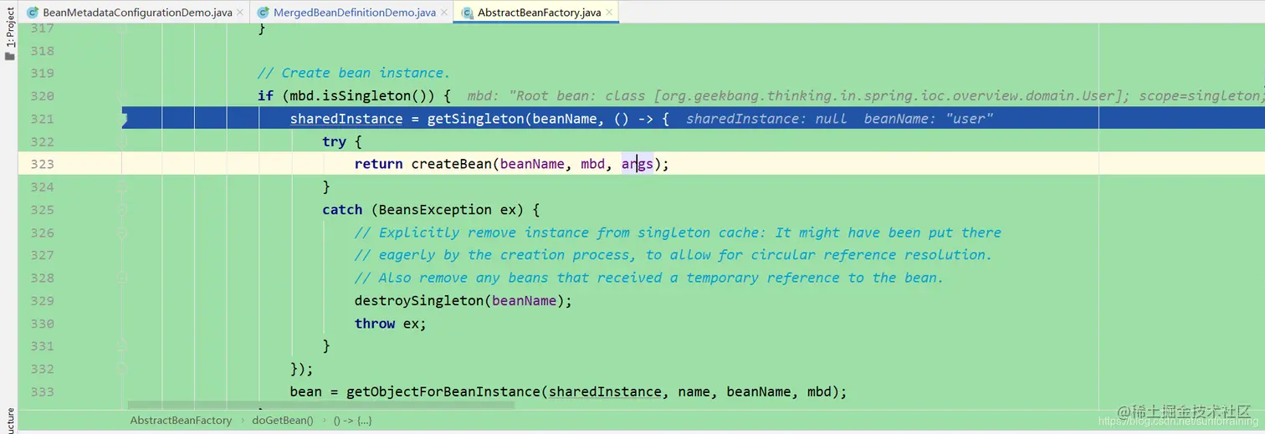Click the createBean method call
Image resolution: width=1265 pixels, height=434 pixels.
tap(451, 164)
